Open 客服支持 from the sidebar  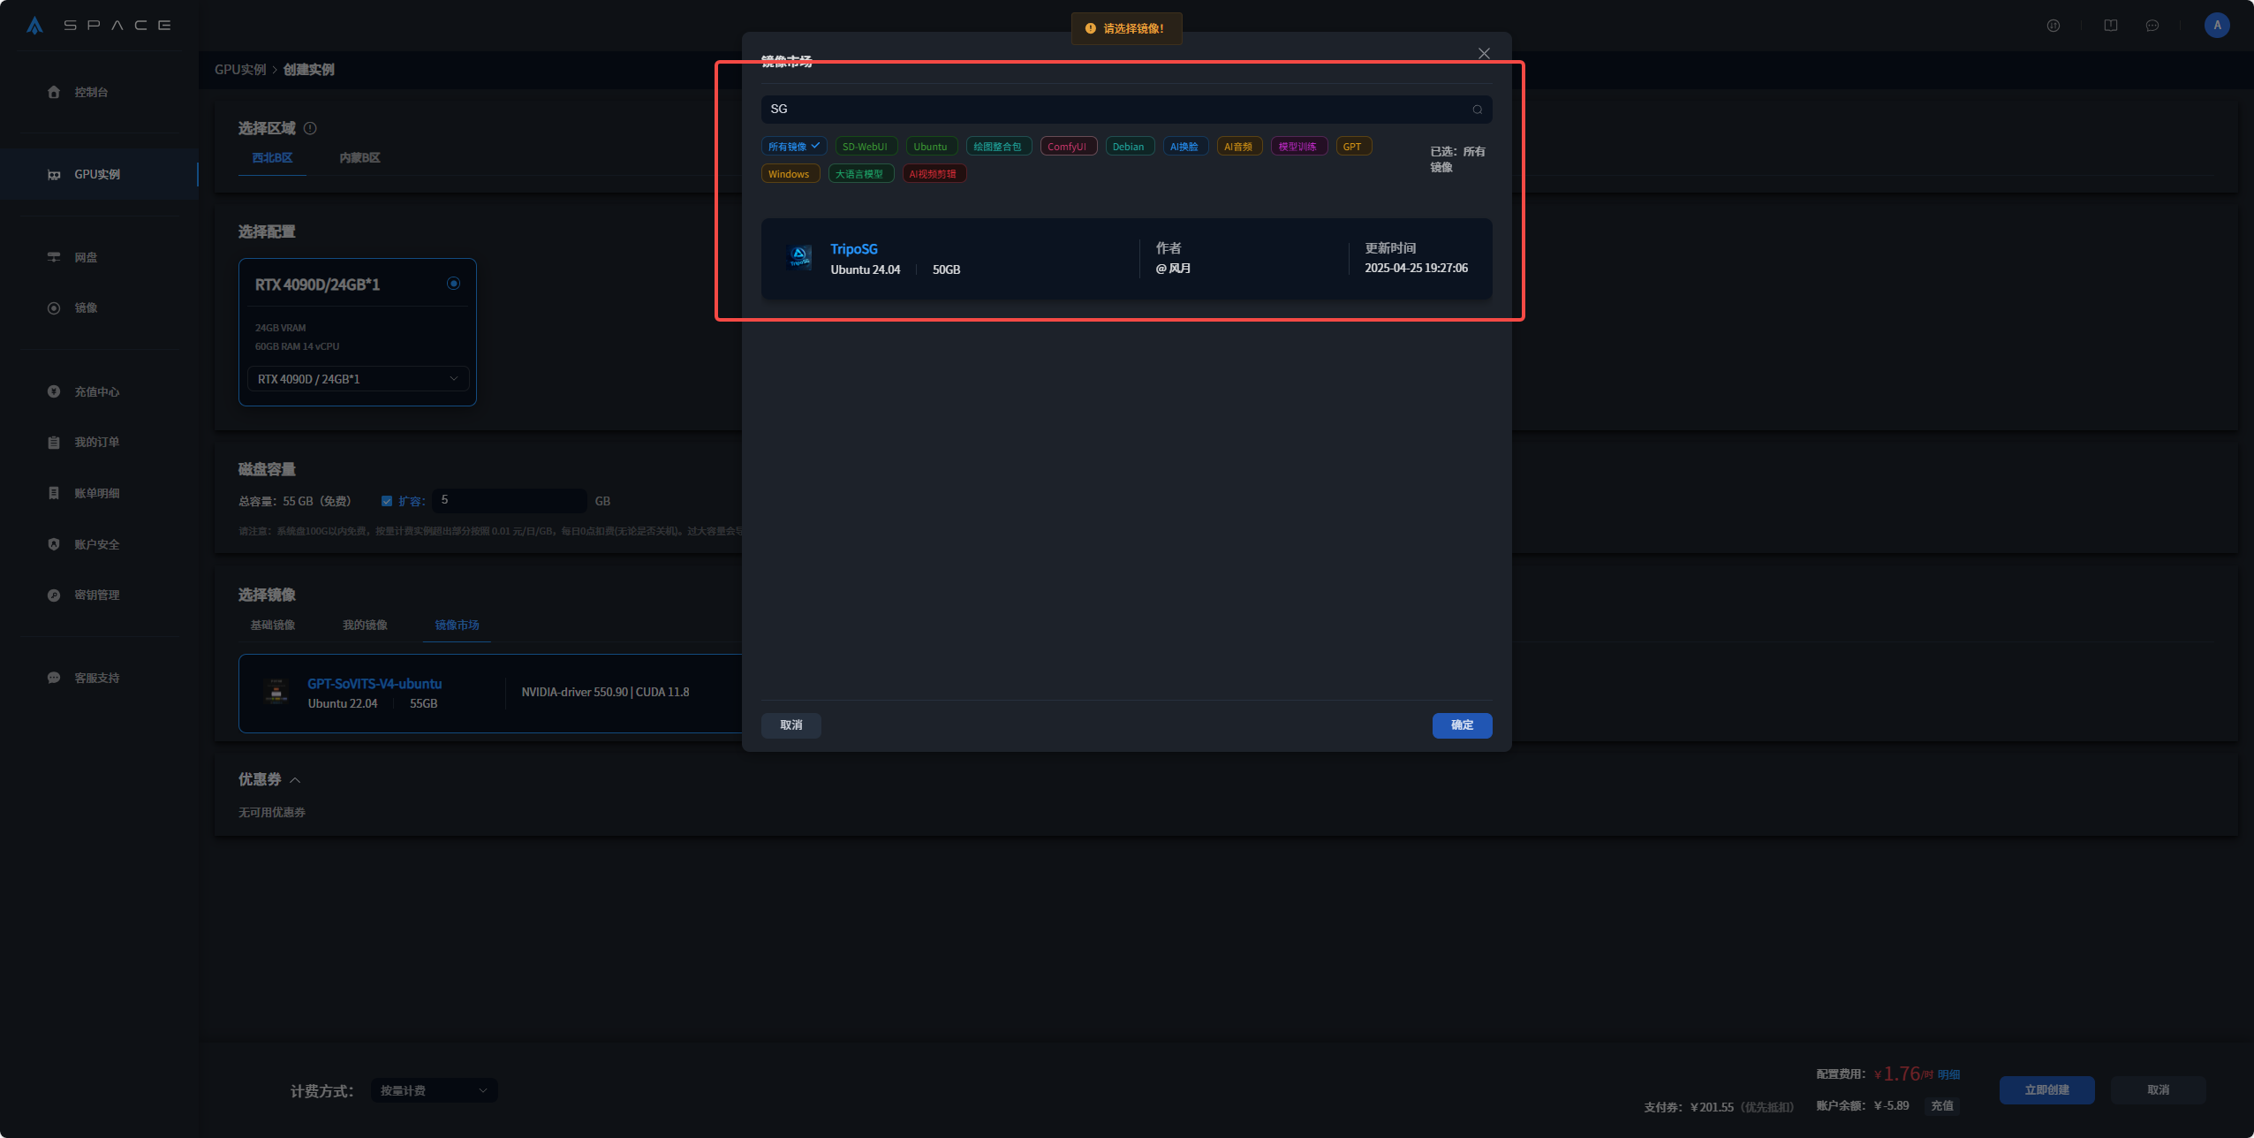[x=96, y=678]
